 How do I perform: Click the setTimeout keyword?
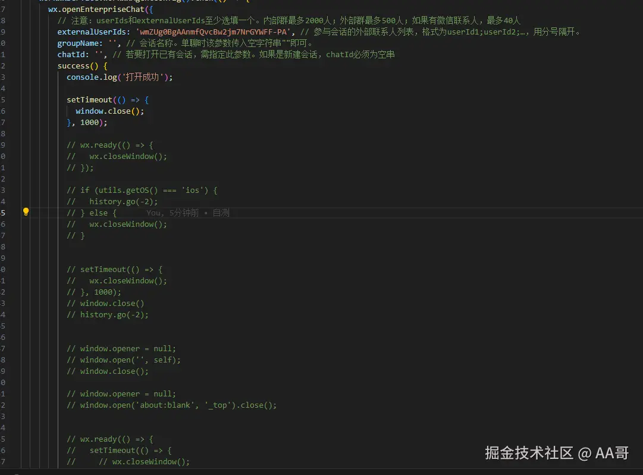(x=88, y=99)
